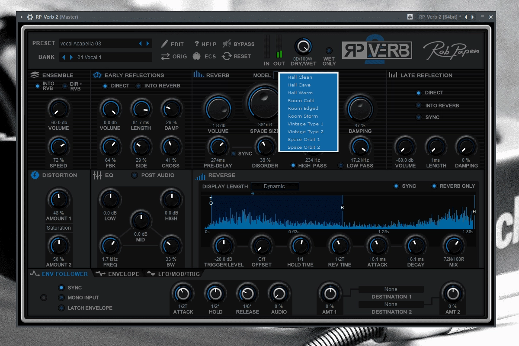
Task: Click the DRY/WET knob
Action: tap(303, 46)
